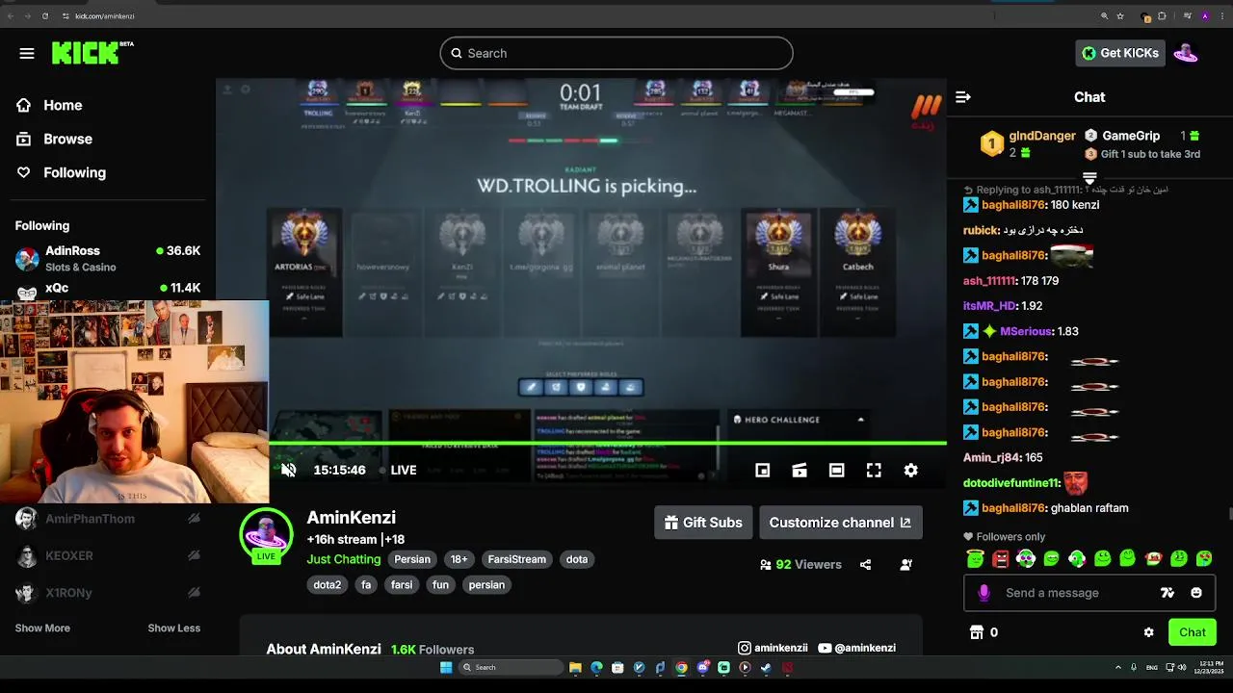Click the user-check icon near Viewers

point(905,565)
